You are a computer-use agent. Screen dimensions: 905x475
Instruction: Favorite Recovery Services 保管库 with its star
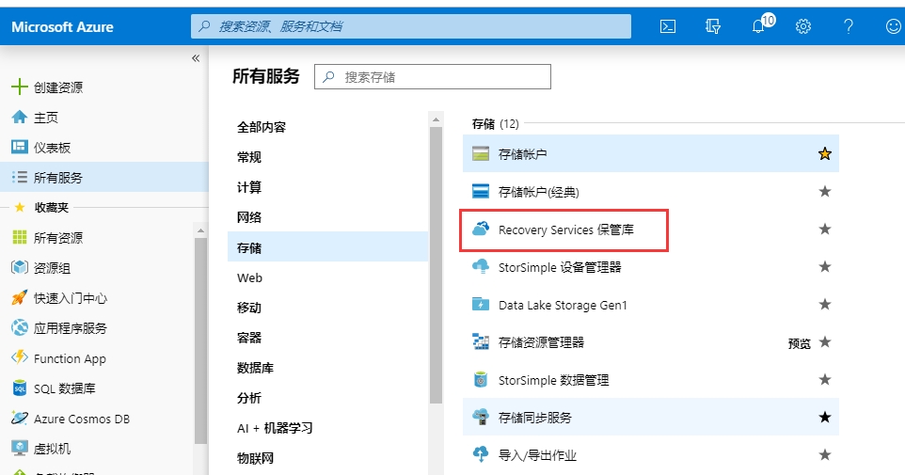pyautogui.click(x=825, y=229)
